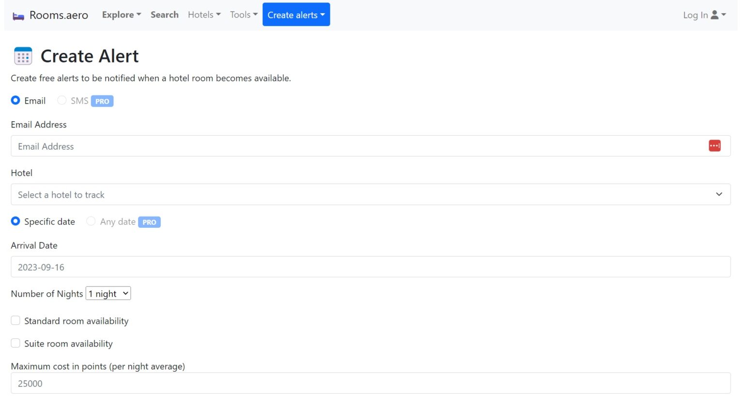
Task: Focus the Maximum cost in points field
Action: (x=370, y=383)
